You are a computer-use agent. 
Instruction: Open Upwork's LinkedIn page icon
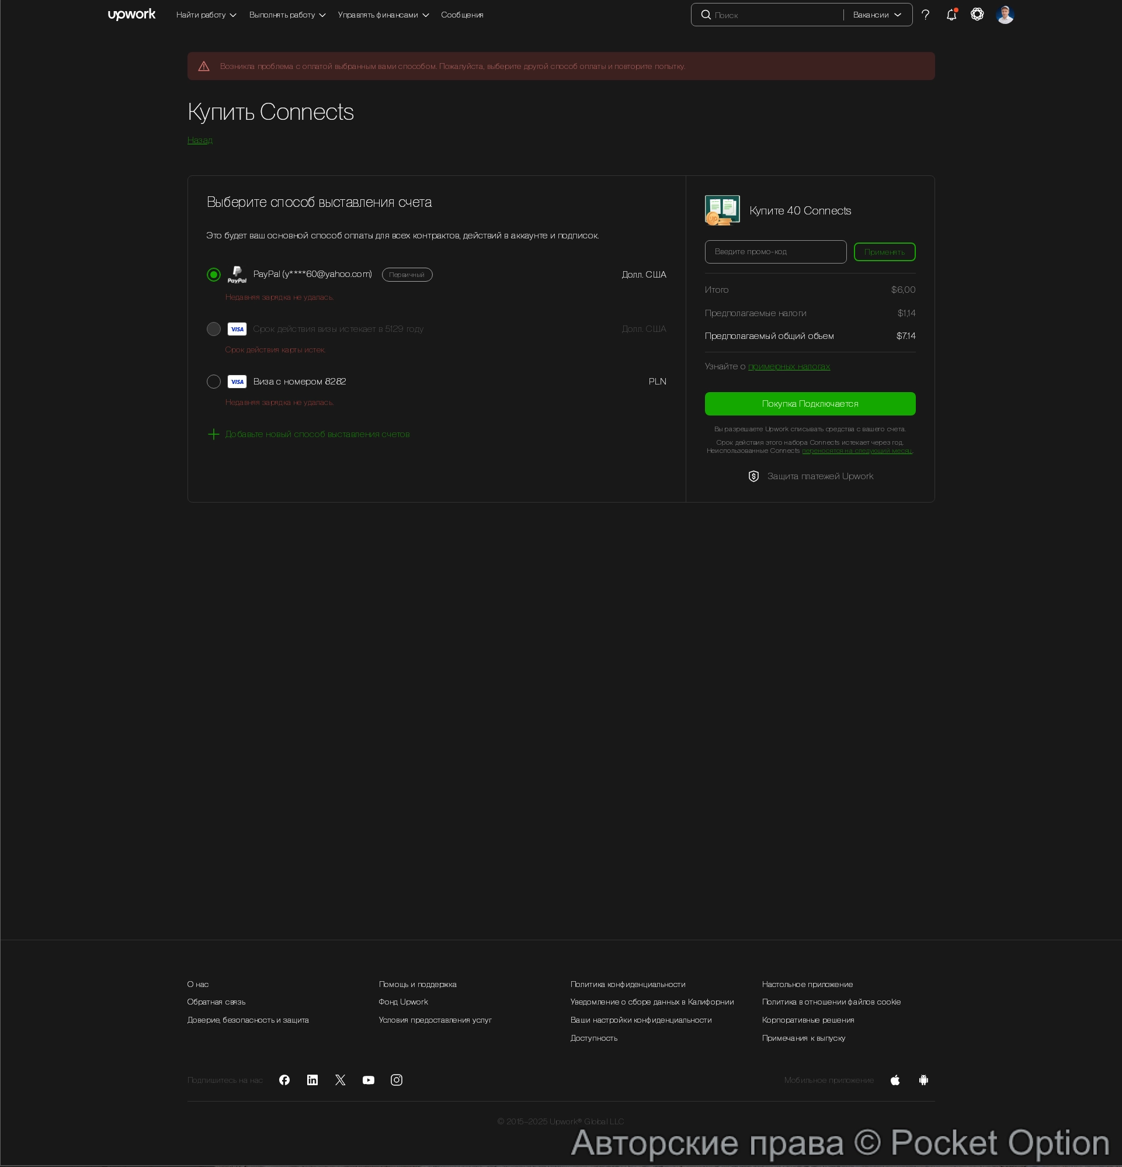(312, 1080)
